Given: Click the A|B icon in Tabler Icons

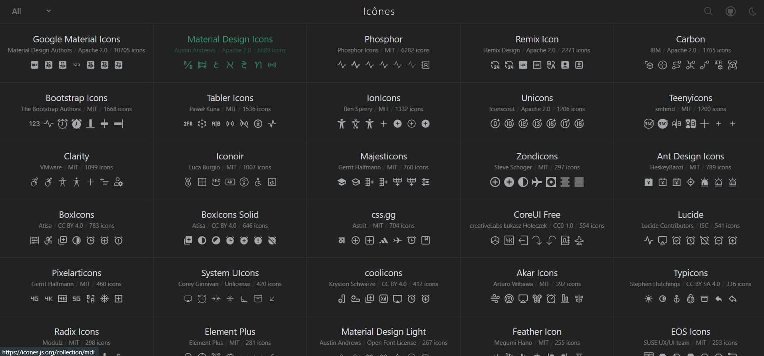Looking at the screenshot, I should click(x=216, y=124).
